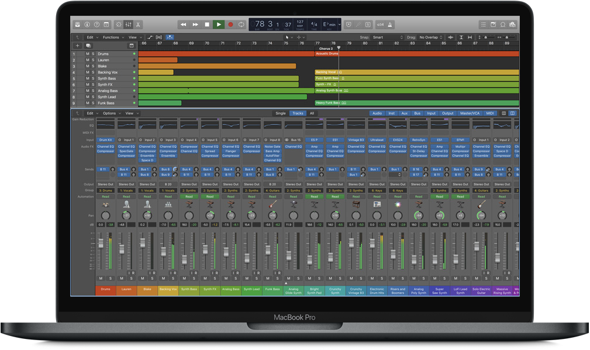
Task: Click the Rewind transport button
Action: [x=183, y=25]
